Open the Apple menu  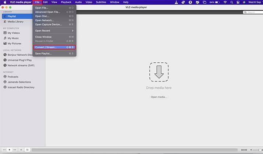pos(5,2)
